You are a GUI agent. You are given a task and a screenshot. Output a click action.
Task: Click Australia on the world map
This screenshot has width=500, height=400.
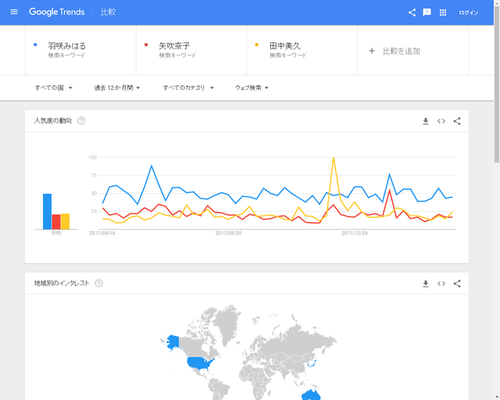[x=311, y=395]
